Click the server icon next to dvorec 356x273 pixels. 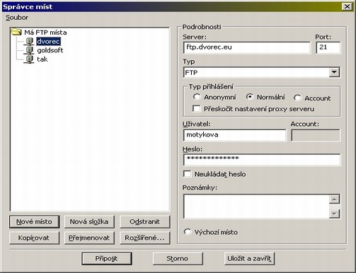click(x=29, y=42)
